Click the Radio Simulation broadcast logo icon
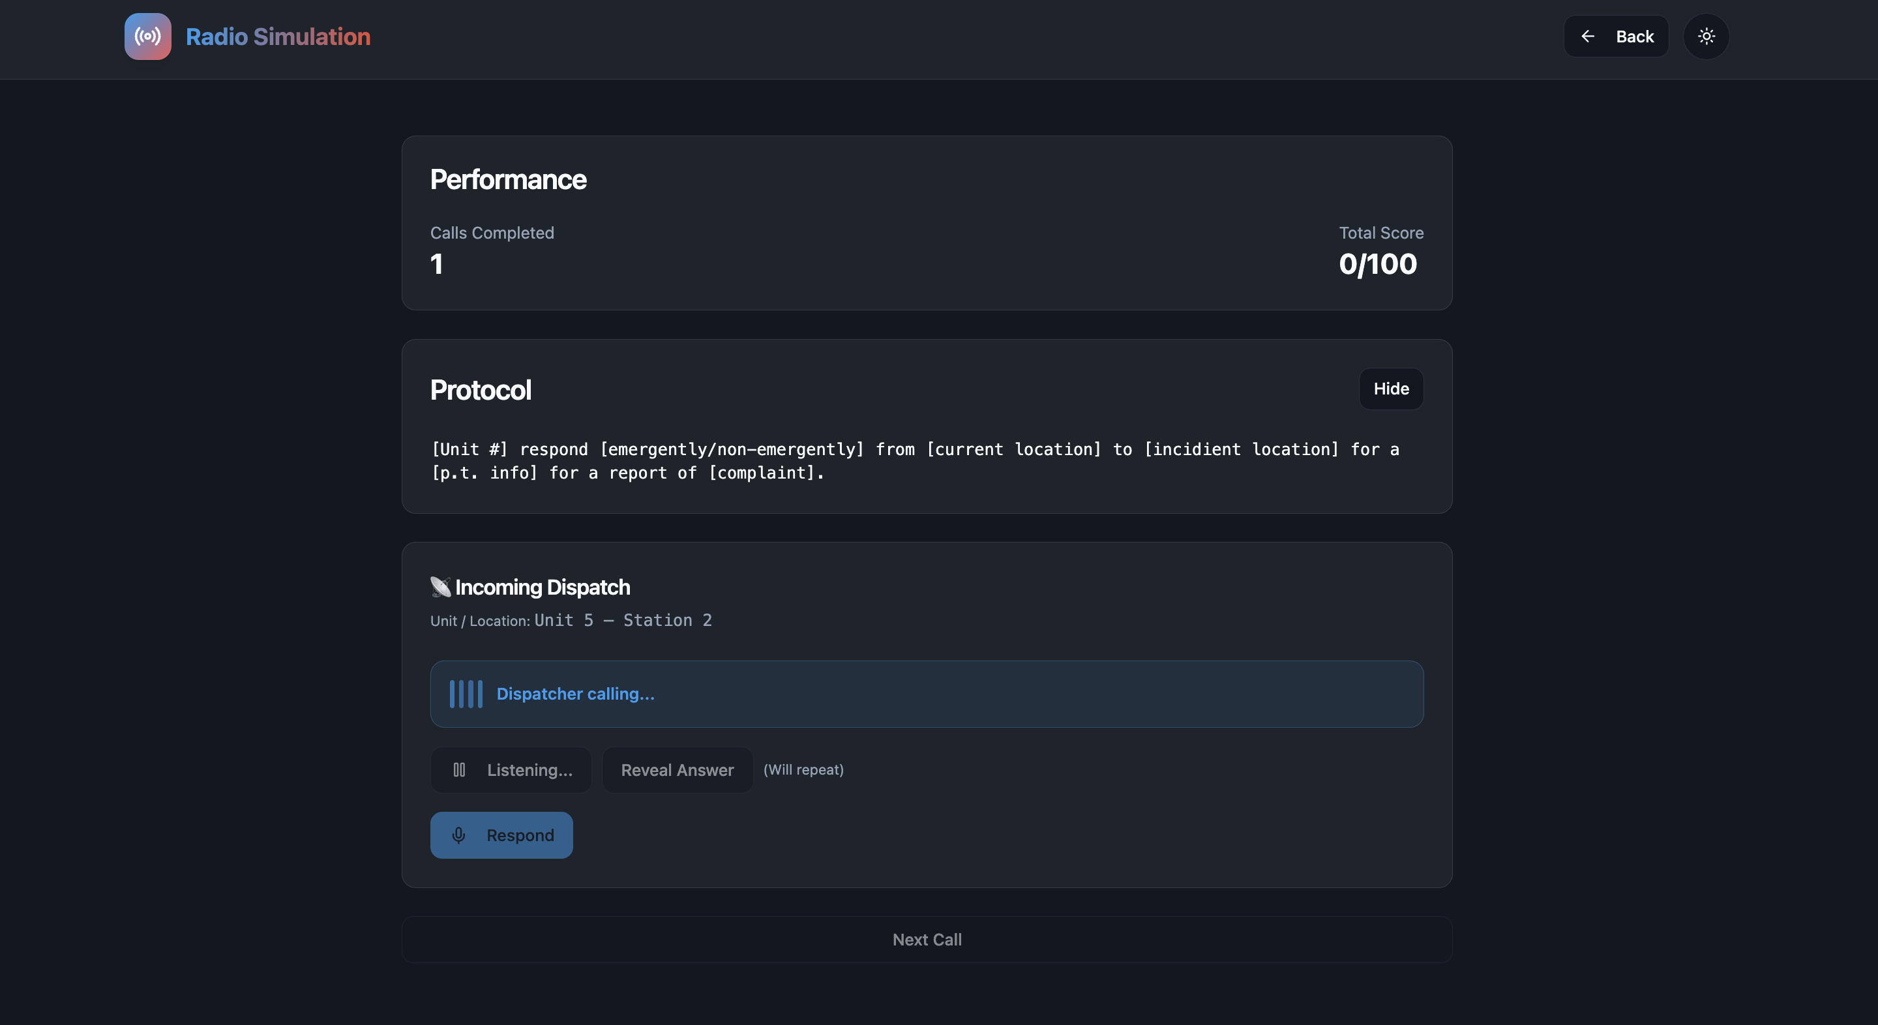Image resolution: width=1878 pixels, height=1025 pixels. [x=147, y=37]
